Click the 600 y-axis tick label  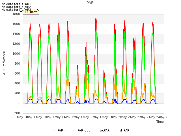click(x=17, y=74)
